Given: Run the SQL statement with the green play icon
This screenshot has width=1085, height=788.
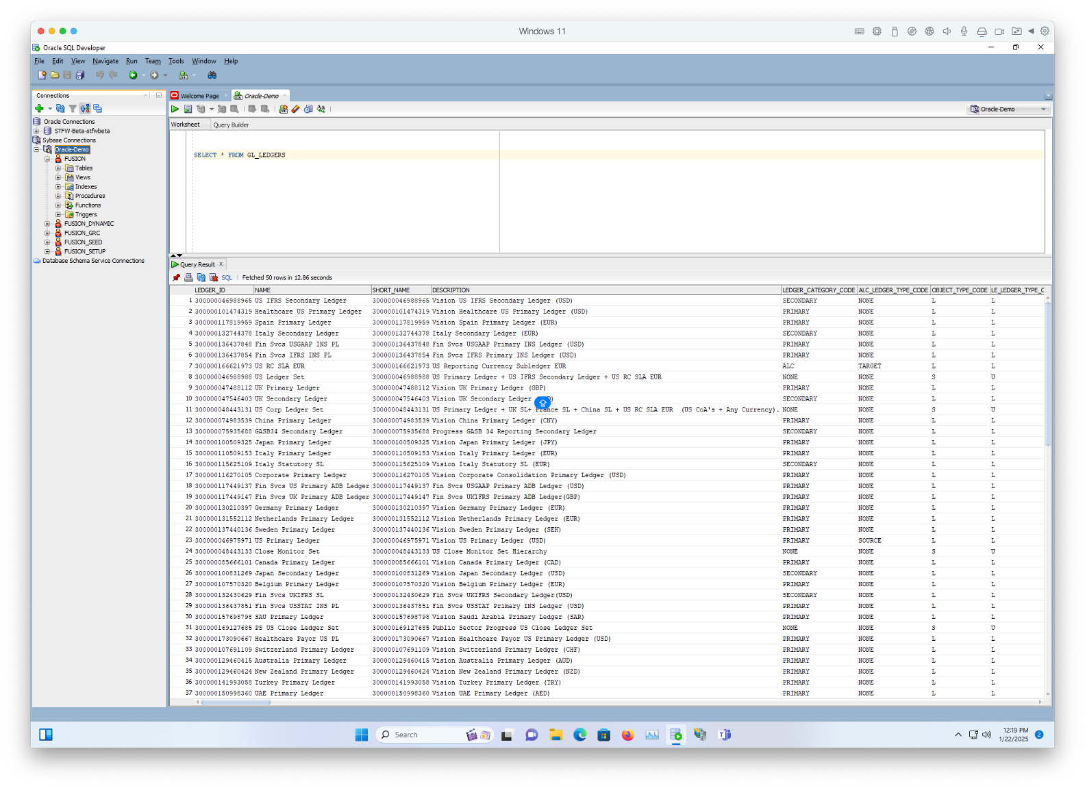Looking at the screenshot, I should pos(175,109).
